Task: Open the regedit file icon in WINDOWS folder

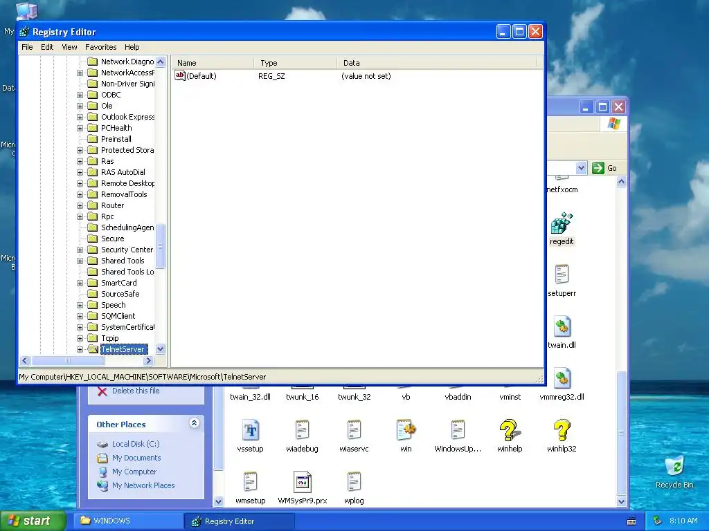Action: [562, 223]
